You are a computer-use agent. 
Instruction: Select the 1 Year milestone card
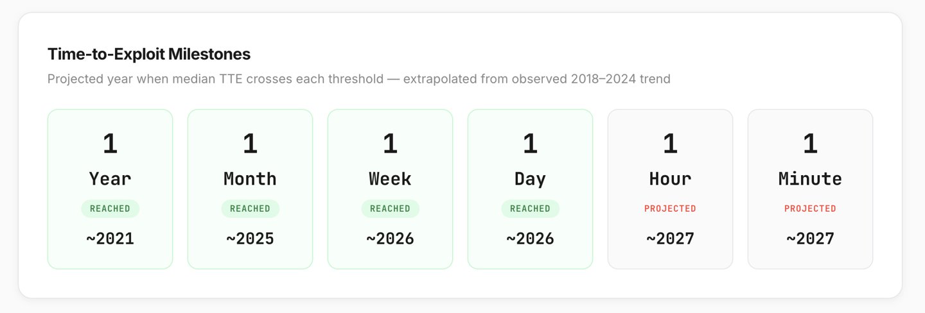[110, 189]
